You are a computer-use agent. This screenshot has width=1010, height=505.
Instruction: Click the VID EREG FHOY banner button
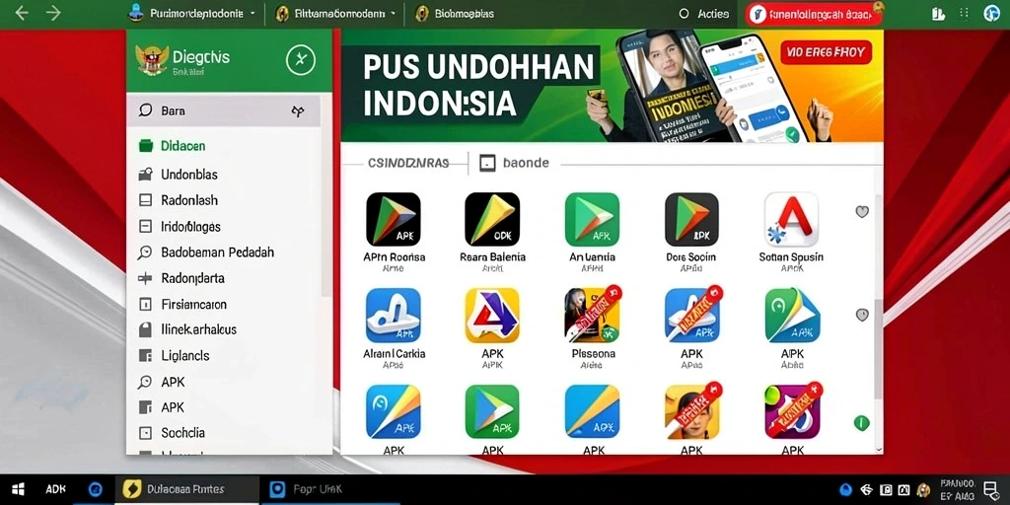tap(826, 53)
